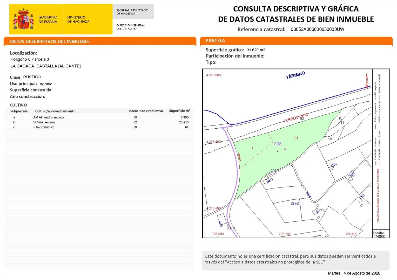Click the northing label "4.275.800"
This screenshot has height=280, width=397.
213,142
